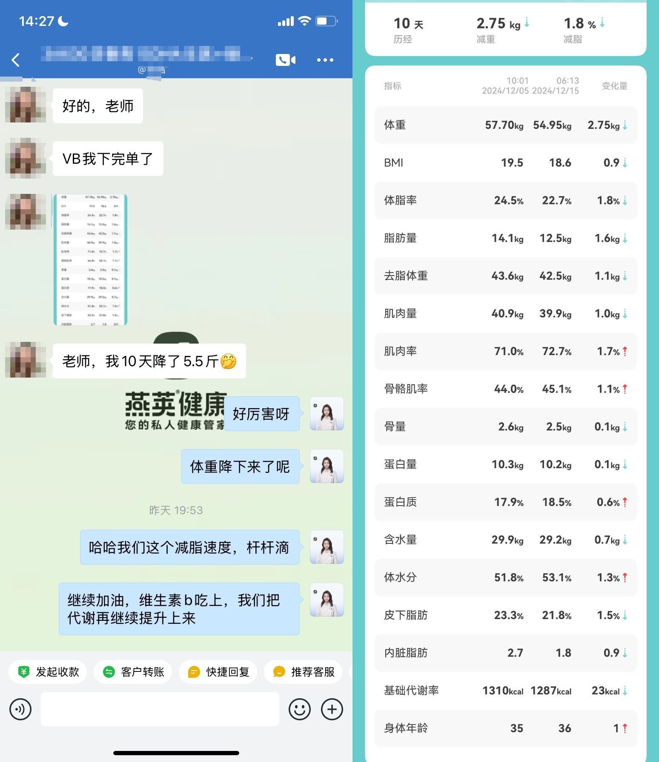Tap the 指标 column header
The image size is (659, 762).
393,85
